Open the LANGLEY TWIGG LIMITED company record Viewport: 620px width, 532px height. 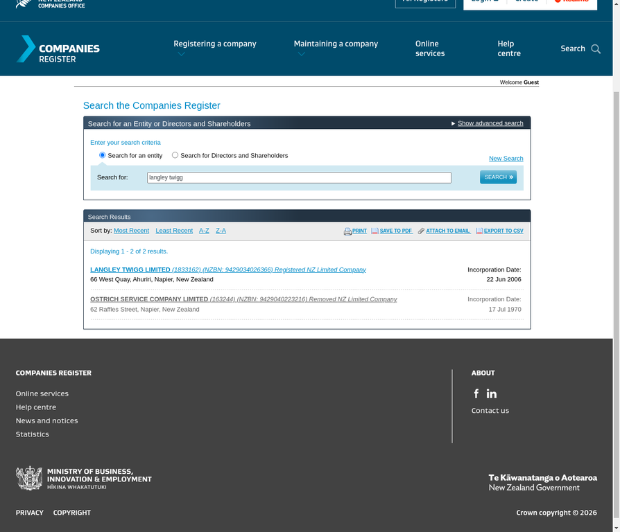pos(130,269)
